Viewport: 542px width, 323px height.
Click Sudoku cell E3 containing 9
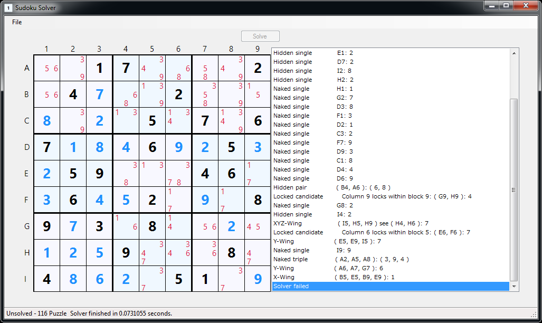tap(100, 174)
